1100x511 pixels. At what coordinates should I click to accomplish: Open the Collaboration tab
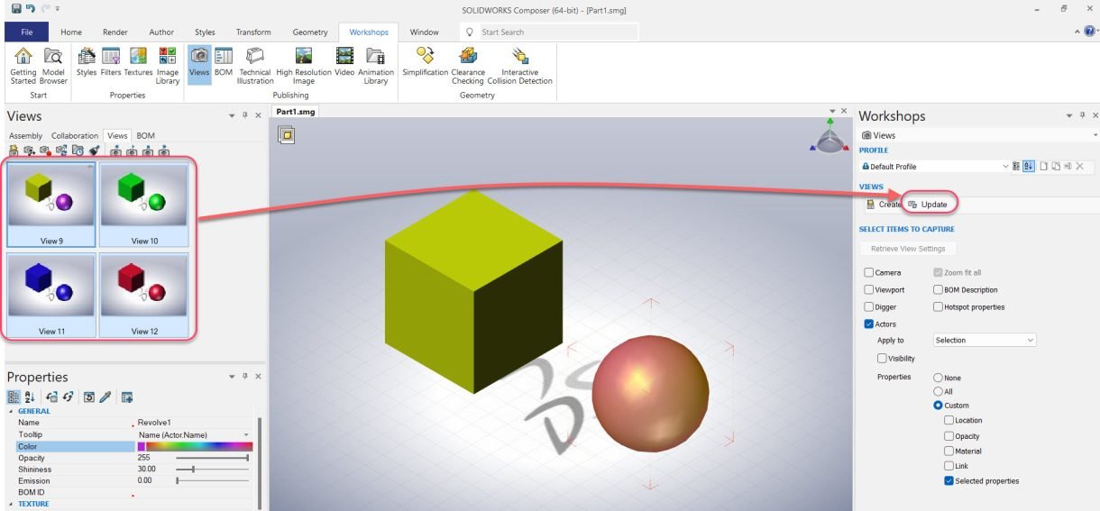[75, 136]
